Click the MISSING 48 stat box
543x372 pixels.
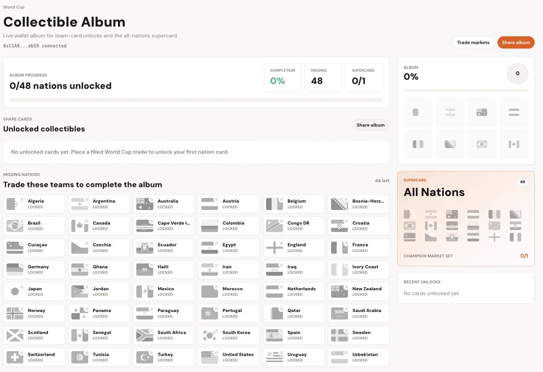(323, 77)
